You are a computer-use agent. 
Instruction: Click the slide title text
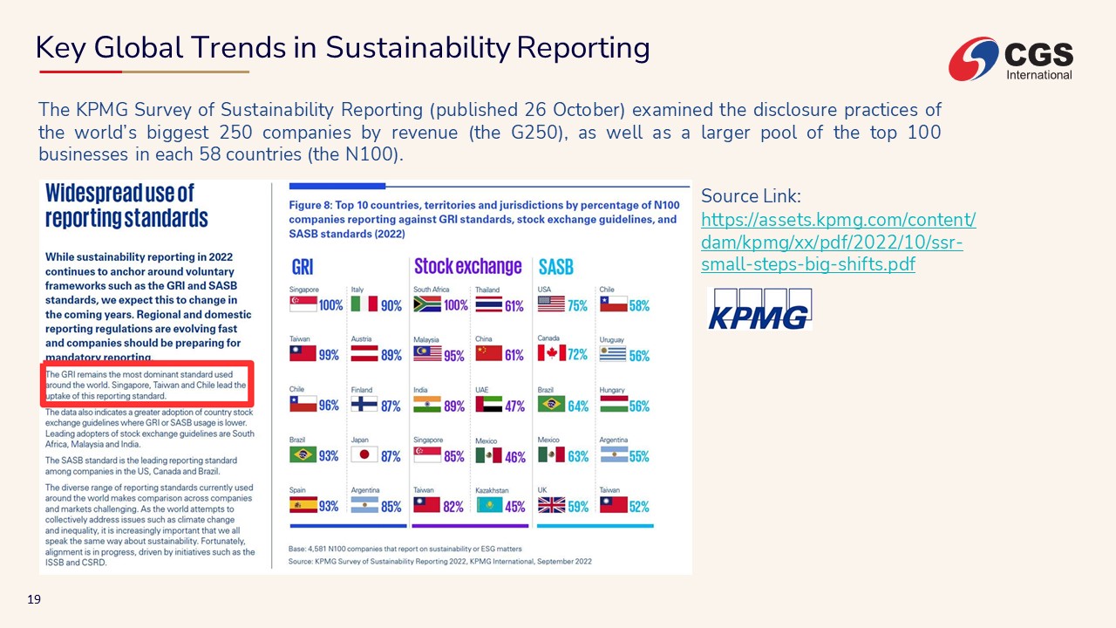tap(343, 48)
